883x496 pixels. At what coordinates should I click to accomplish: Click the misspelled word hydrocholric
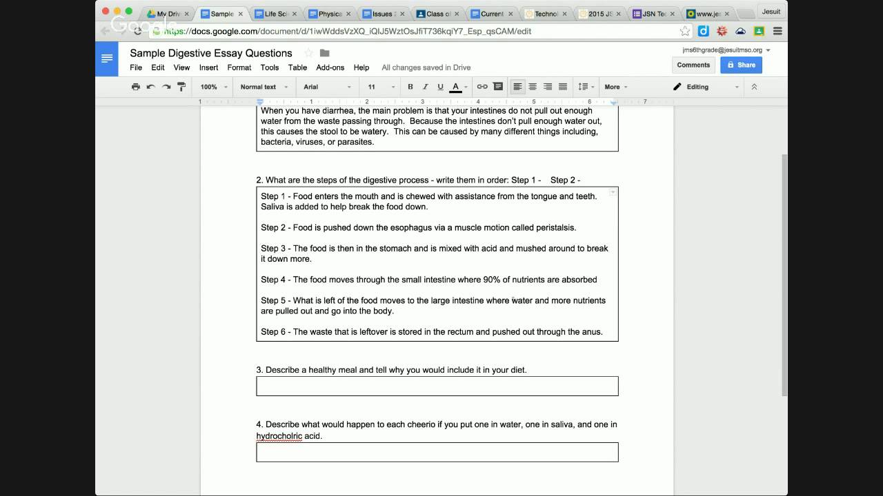point(279,435)
